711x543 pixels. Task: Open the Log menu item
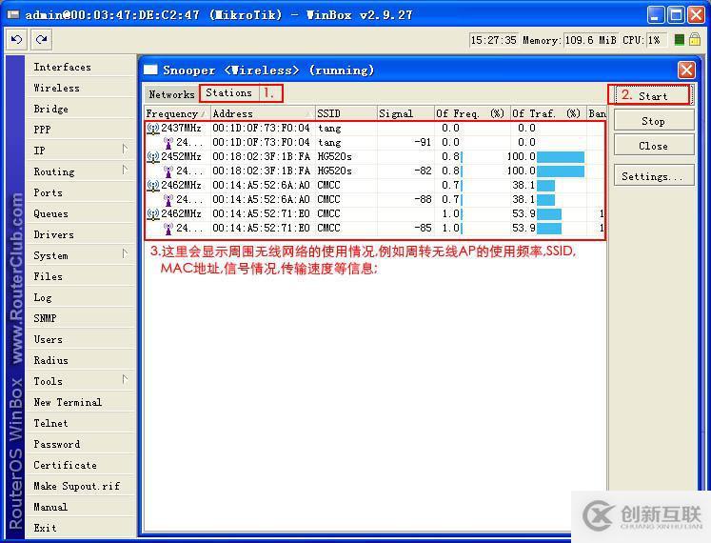click(81, 297)
